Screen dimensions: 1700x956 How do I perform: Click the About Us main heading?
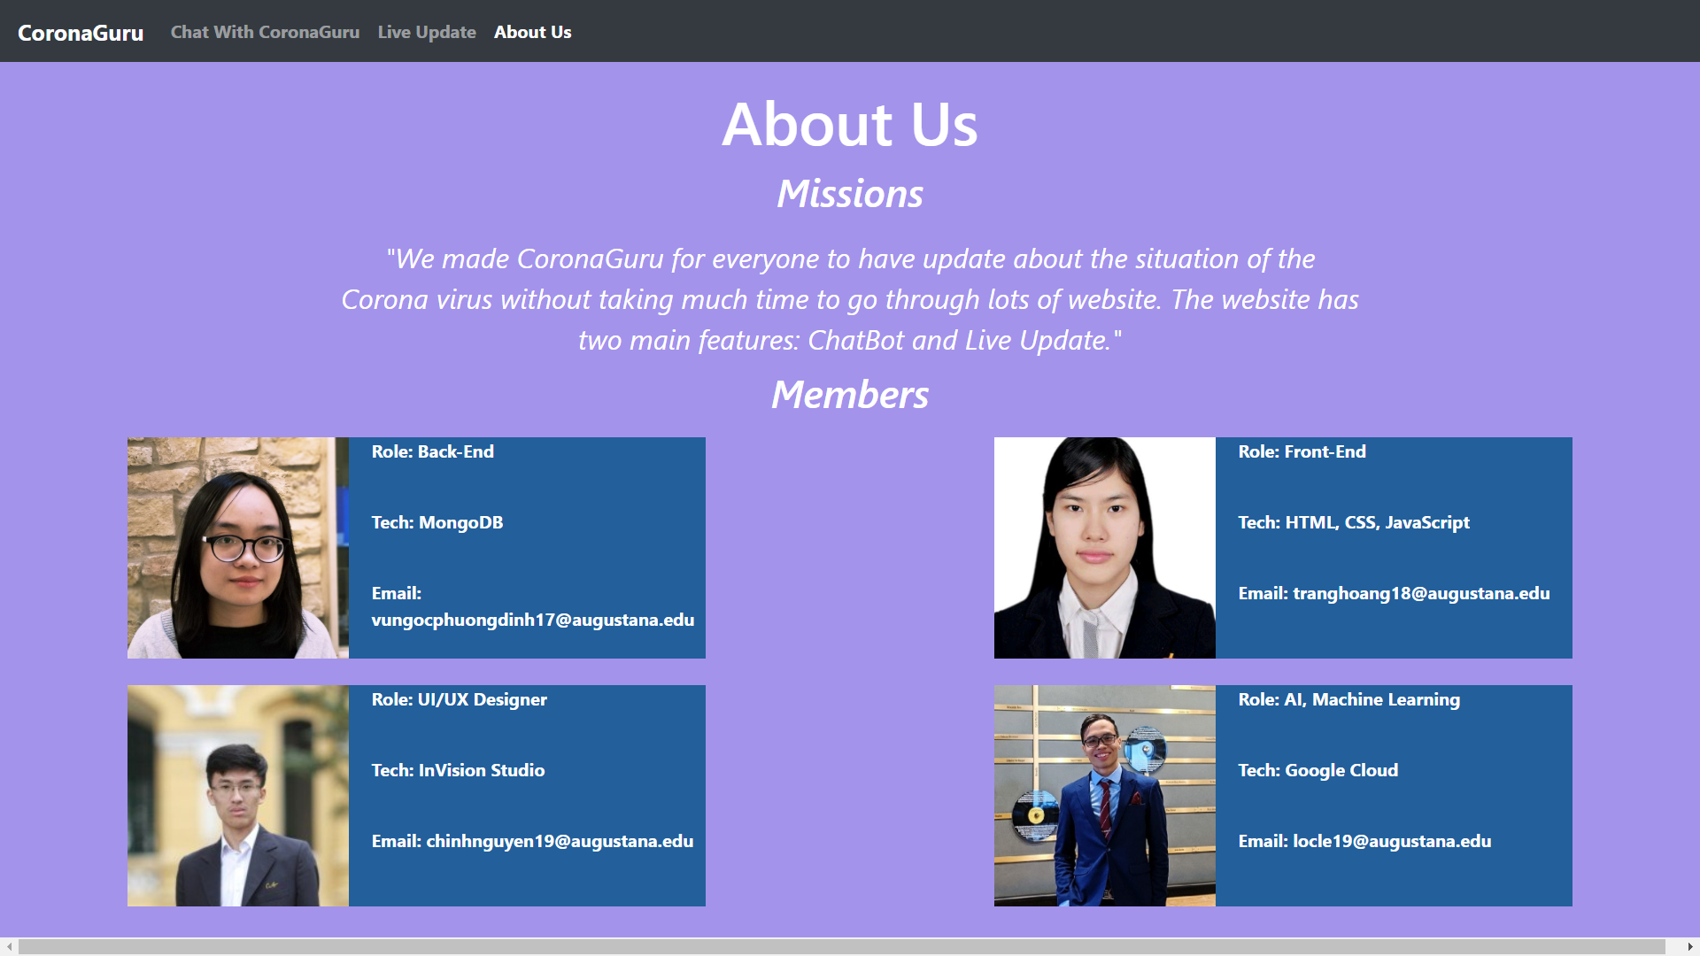[849, 124]
